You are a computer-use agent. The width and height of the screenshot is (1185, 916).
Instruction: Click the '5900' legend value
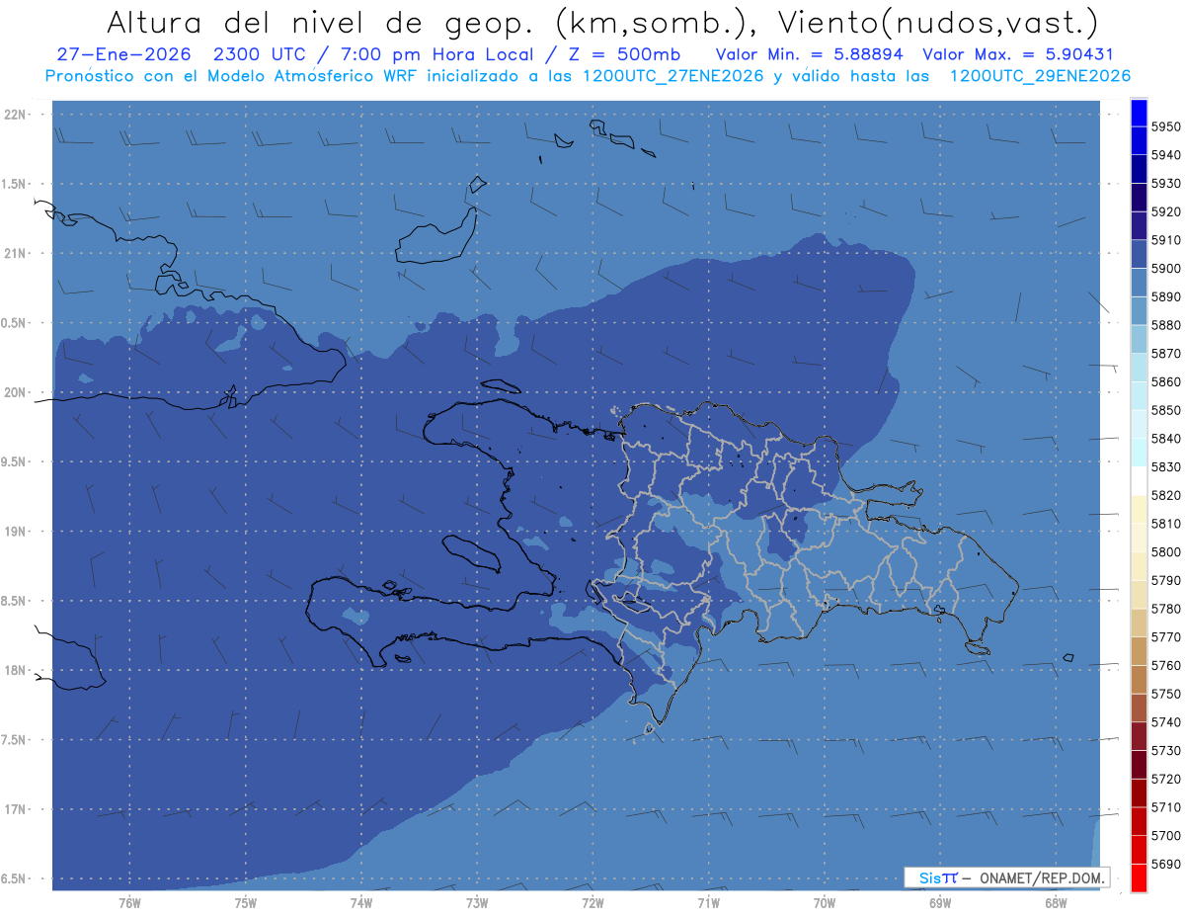[1166, 269]
